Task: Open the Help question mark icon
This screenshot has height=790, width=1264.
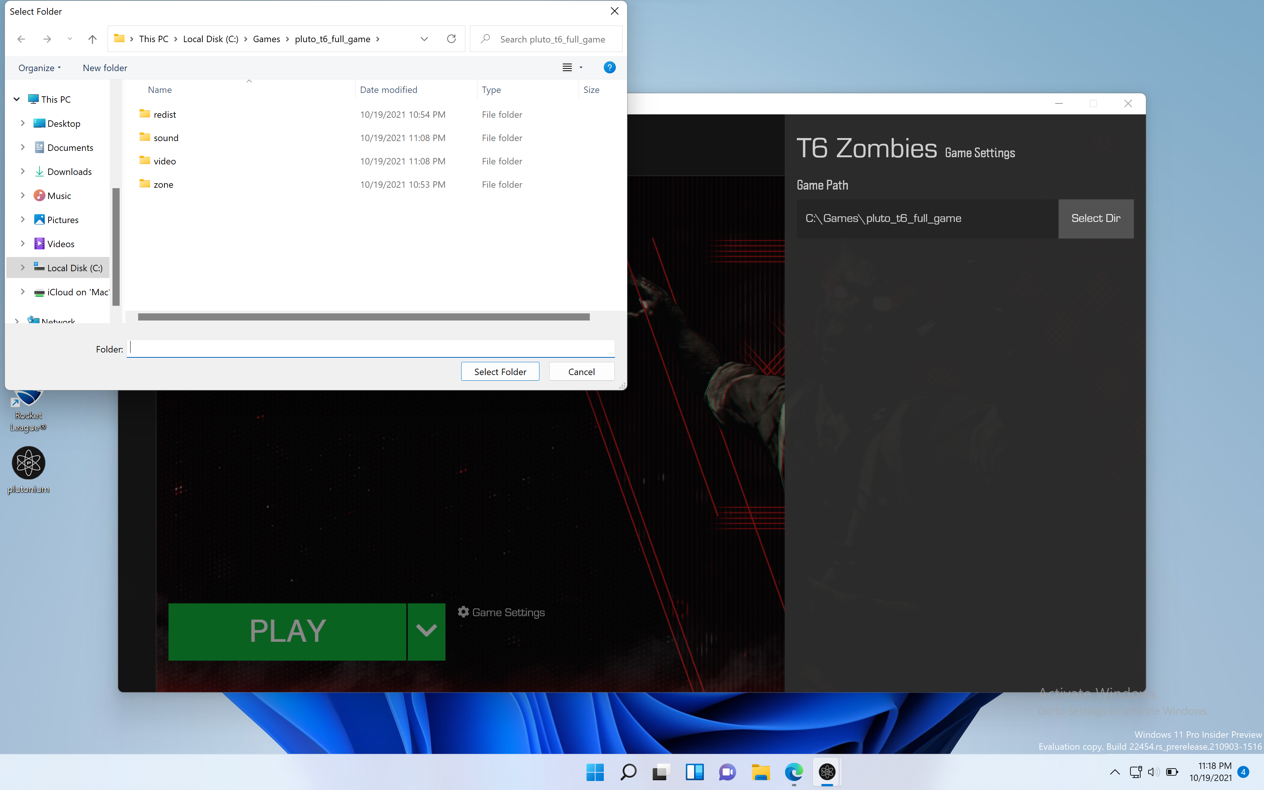Action: point(609,67)
